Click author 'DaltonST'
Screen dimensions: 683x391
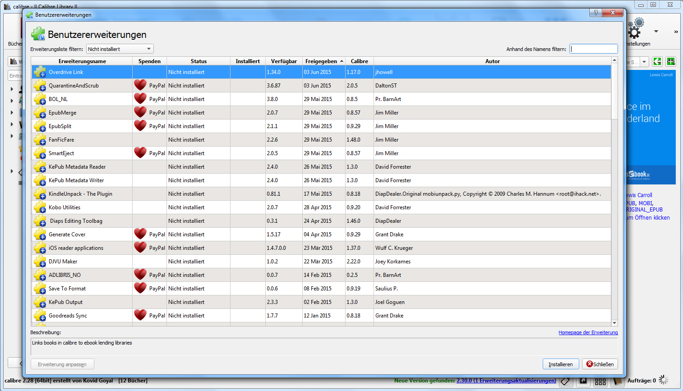click(386, 86)
